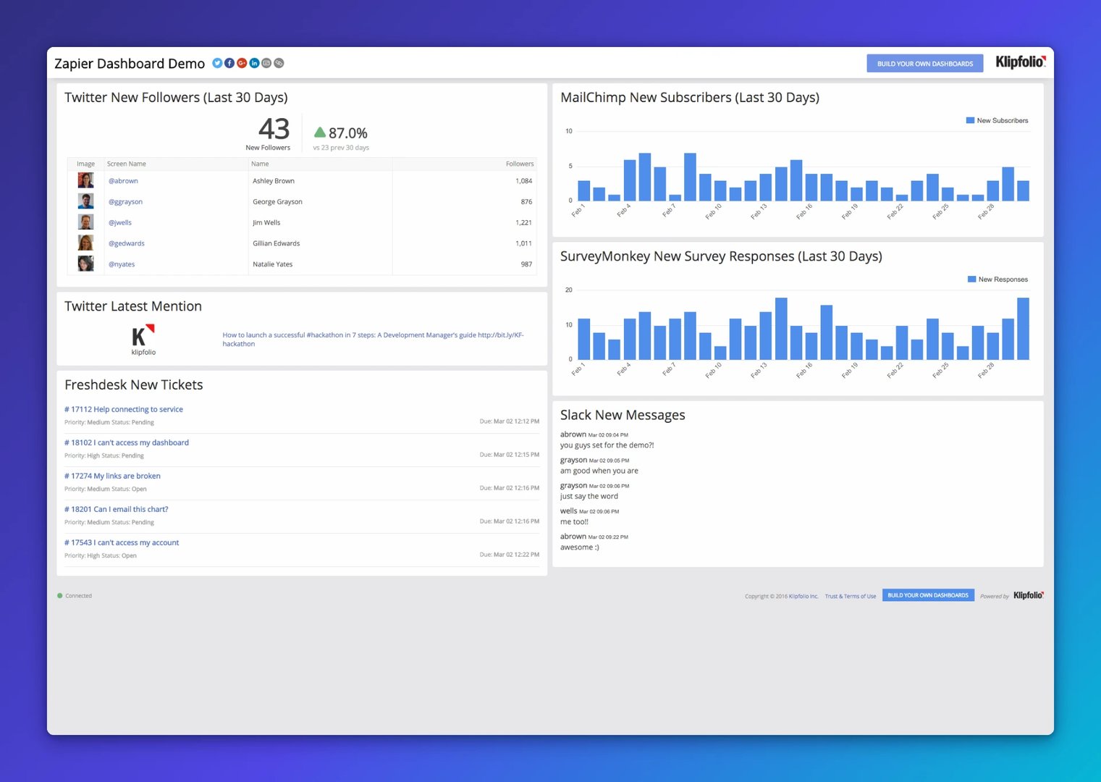Open ticket 17112 Help connecting to service
Viewport: 1101px width, 782px height.
(124, 410)
